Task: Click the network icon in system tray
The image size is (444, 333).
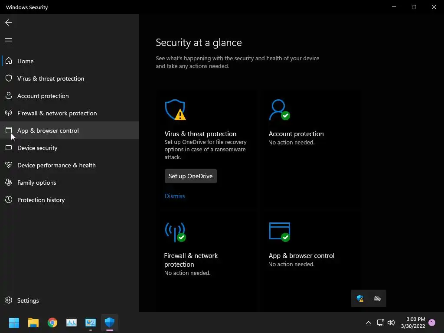Action: (380, 323)
